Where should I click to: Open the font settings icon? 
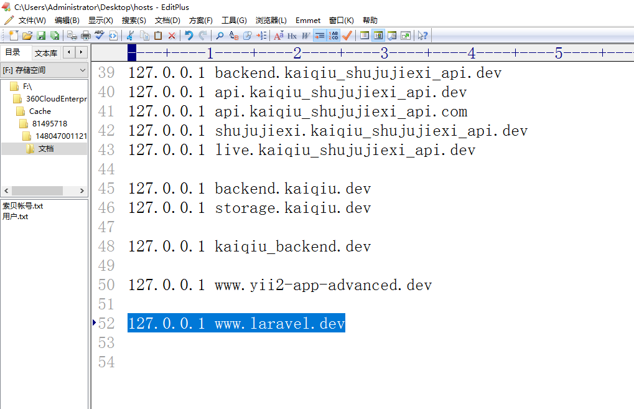[279, 35]
